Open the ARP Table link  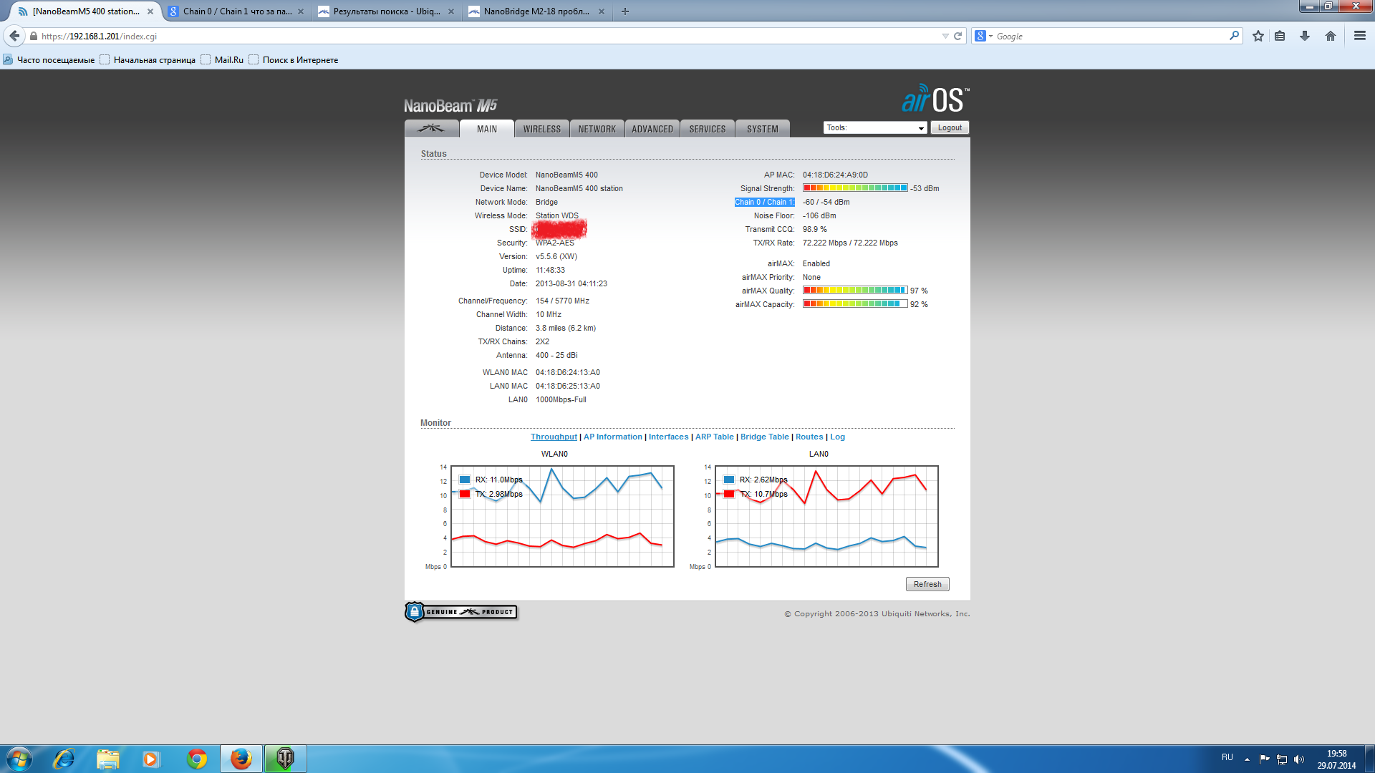click(x=715, y=437)
